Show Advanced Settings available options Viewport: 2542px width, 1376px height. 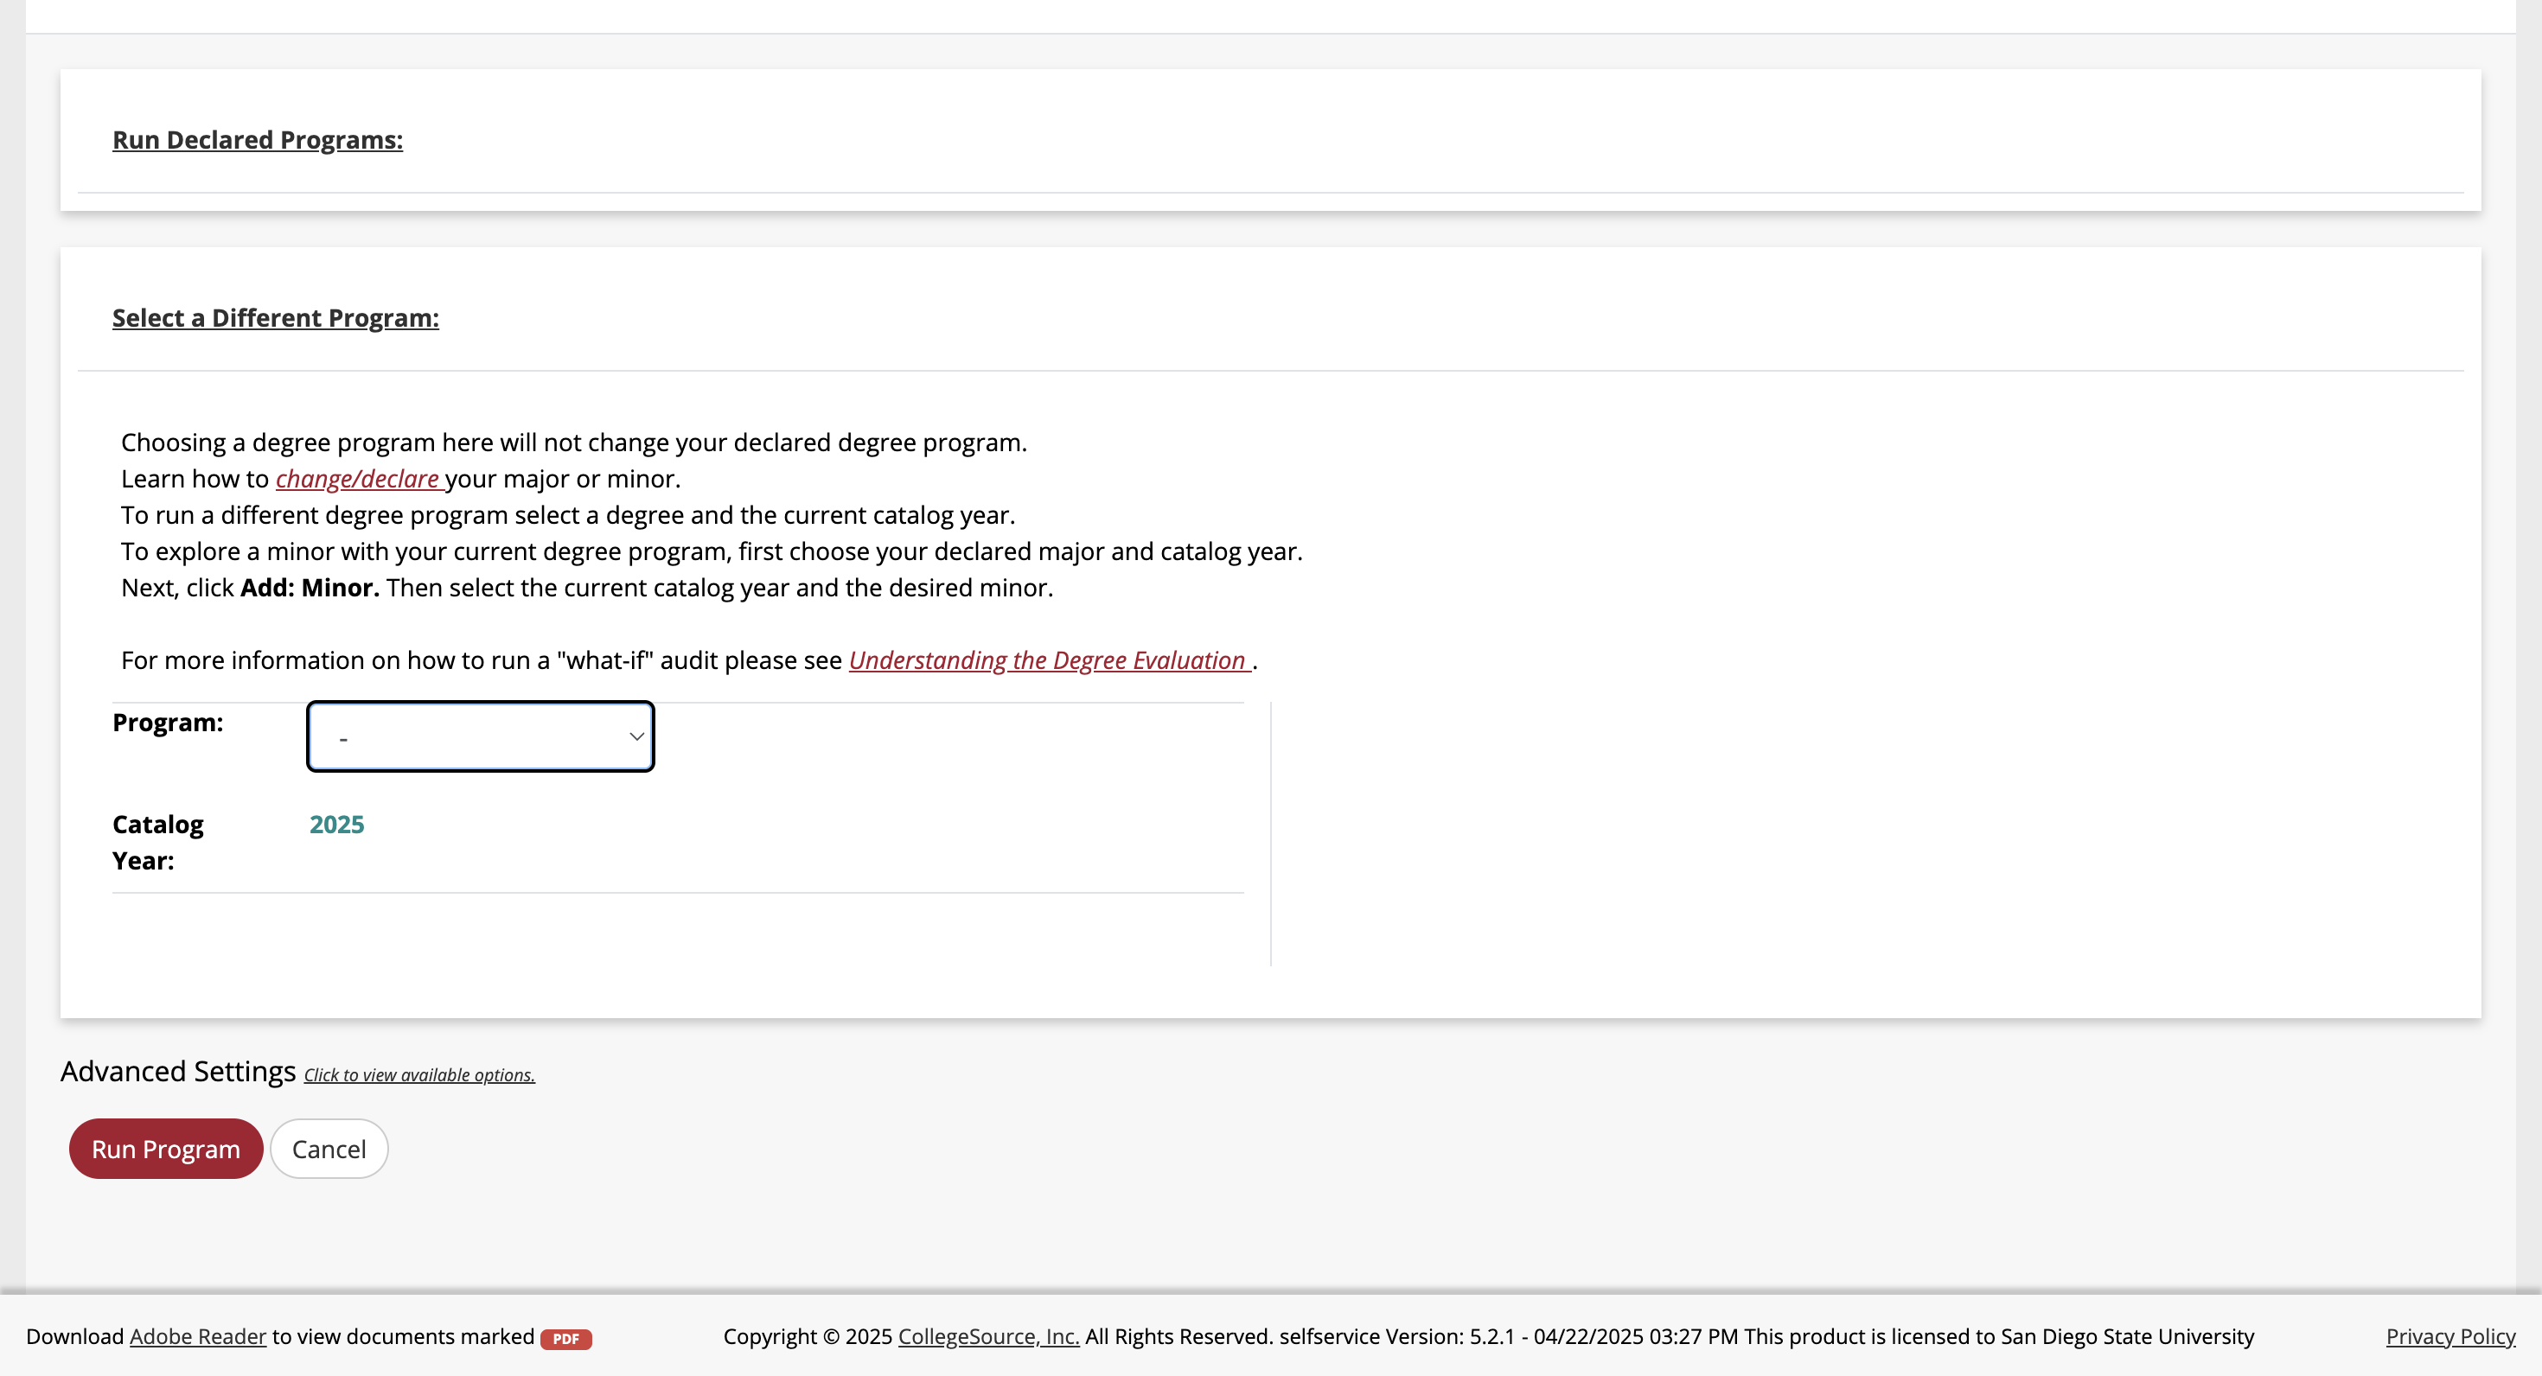(x=418, y=1075)
